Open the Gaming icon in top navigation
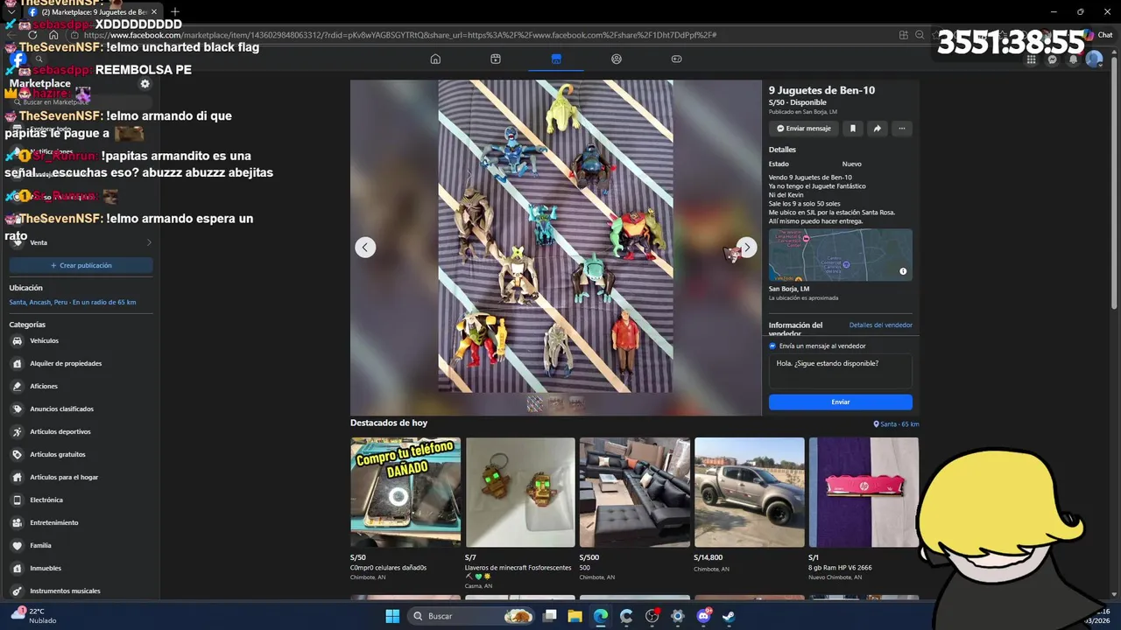 click(x=676, y=59)
